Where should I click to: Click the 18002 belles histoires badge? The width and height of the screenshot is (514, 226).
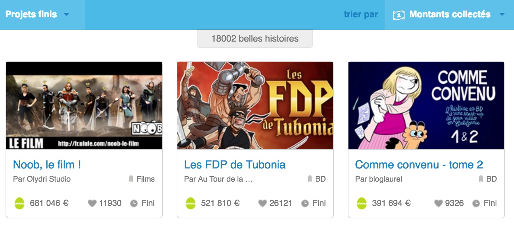(255, 38)
